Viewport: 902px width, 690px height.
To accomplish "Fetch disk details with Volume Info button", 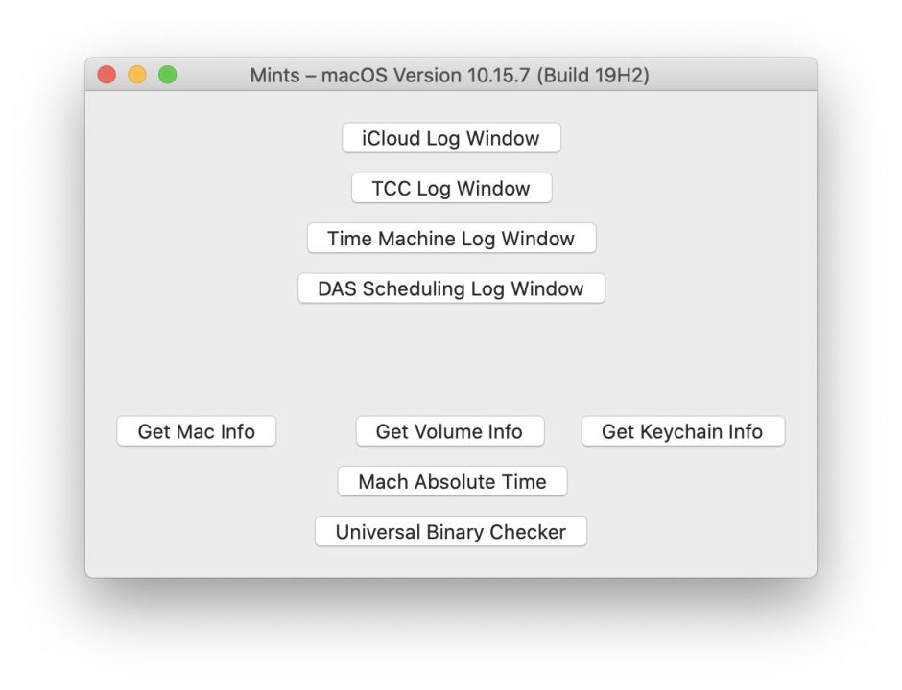I will 449,431.
